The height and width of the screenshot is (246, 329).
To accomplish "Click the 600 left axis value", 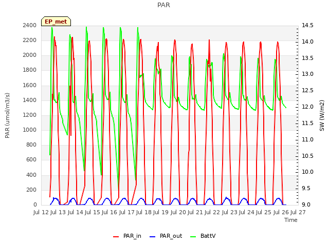I will pos(31,160).
